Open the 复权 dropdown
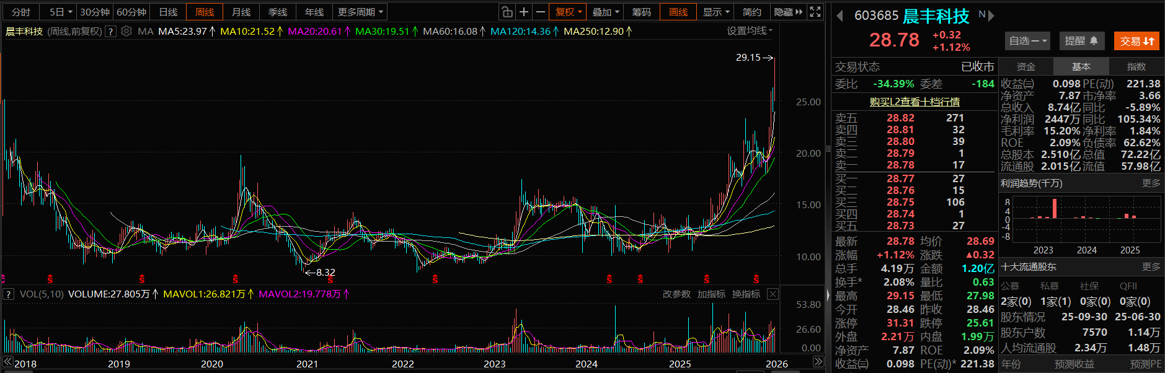This screenshot has width=1165, height=373. [568, 12]
